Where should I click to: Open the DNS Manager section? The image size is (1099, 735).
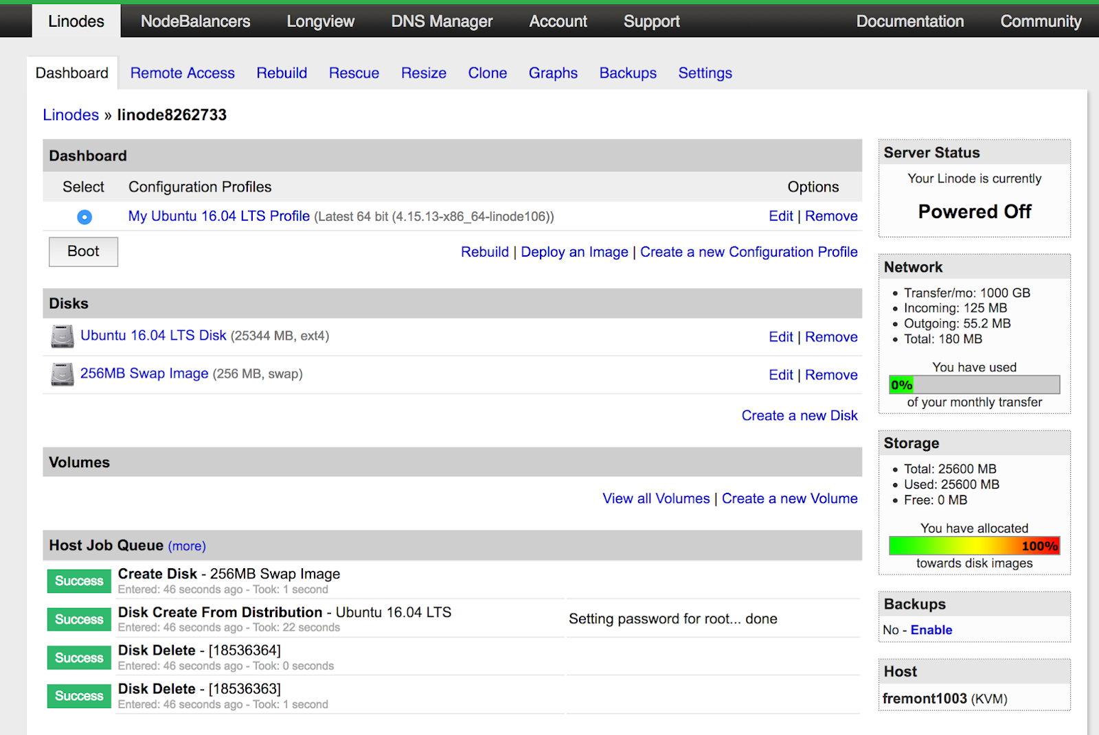[x=442, y=21]
